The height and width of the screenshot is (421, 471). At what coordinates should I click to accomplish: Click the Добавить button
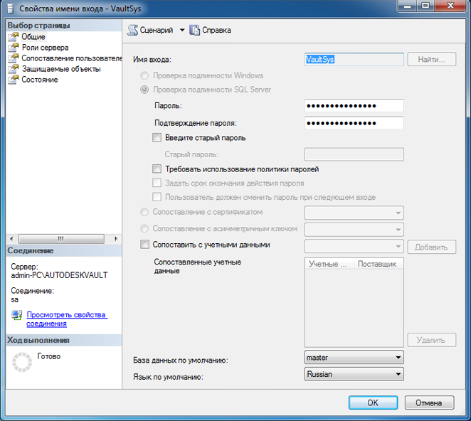431,247
